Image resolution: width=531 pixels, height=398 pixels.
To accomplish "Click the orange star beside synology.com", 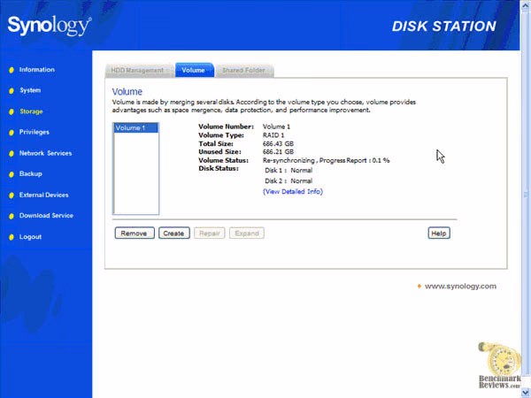I will tap(419, 287).
